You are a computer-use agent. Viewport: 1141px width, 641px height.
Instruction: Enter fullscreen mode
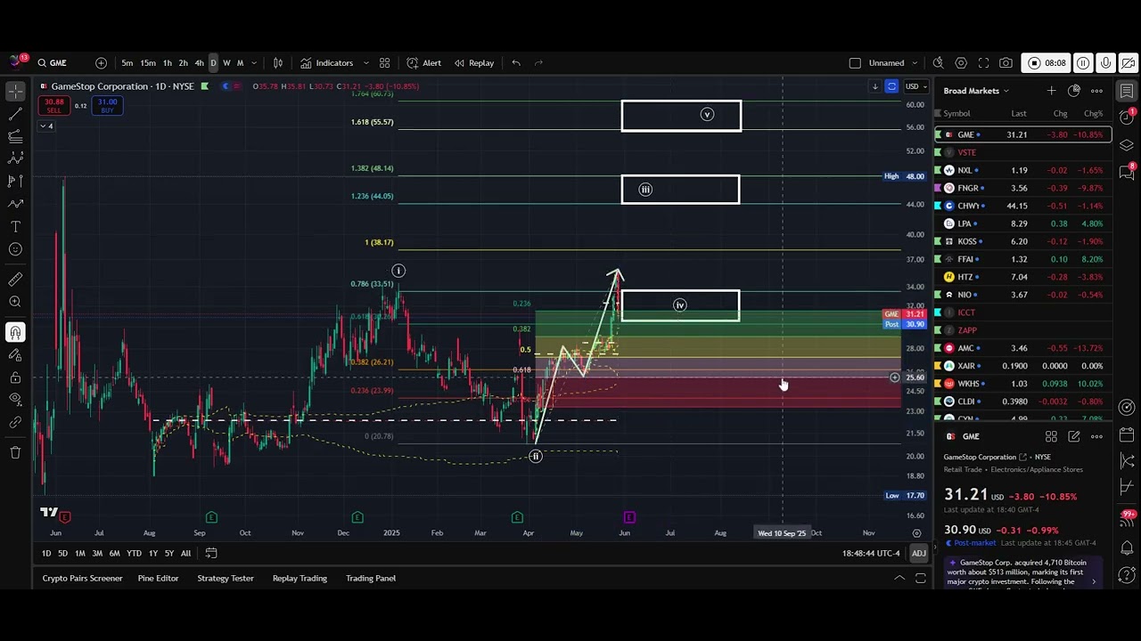pyautogui.click(x=983, y=63)
